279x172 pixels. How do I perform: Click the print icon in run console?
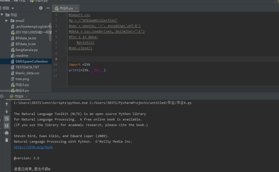coord(6,133)
